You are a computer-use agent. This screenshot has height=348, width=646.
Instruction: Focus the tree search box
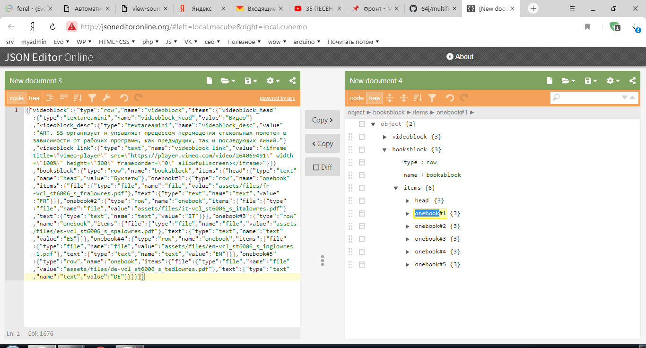coord(590,97)
